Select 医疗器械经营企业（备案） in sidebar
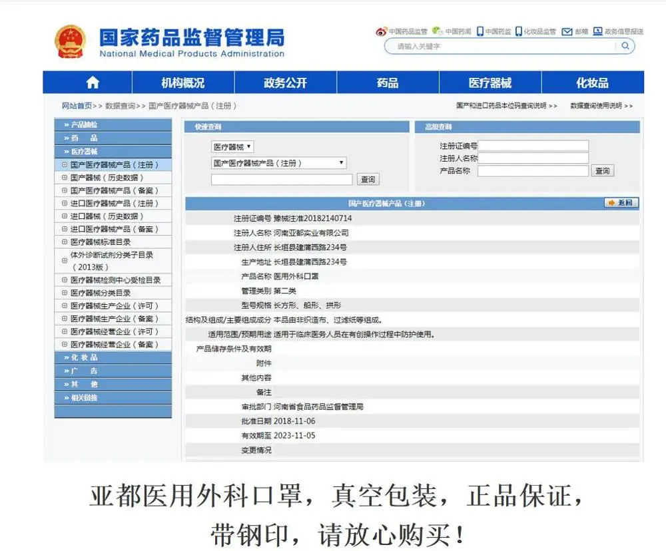 click(113, 344)
